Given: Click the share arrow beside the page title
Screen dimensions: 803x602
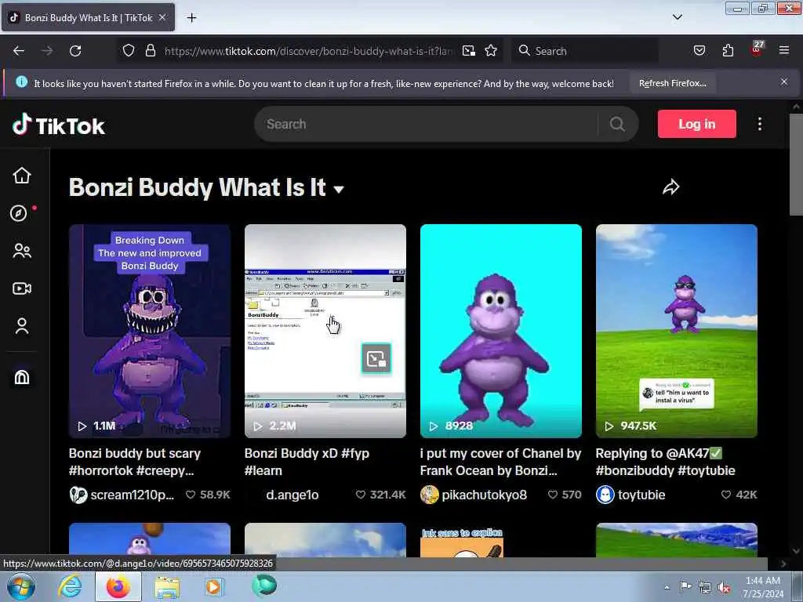Looking at the screenshot, I should coord(670,187).
